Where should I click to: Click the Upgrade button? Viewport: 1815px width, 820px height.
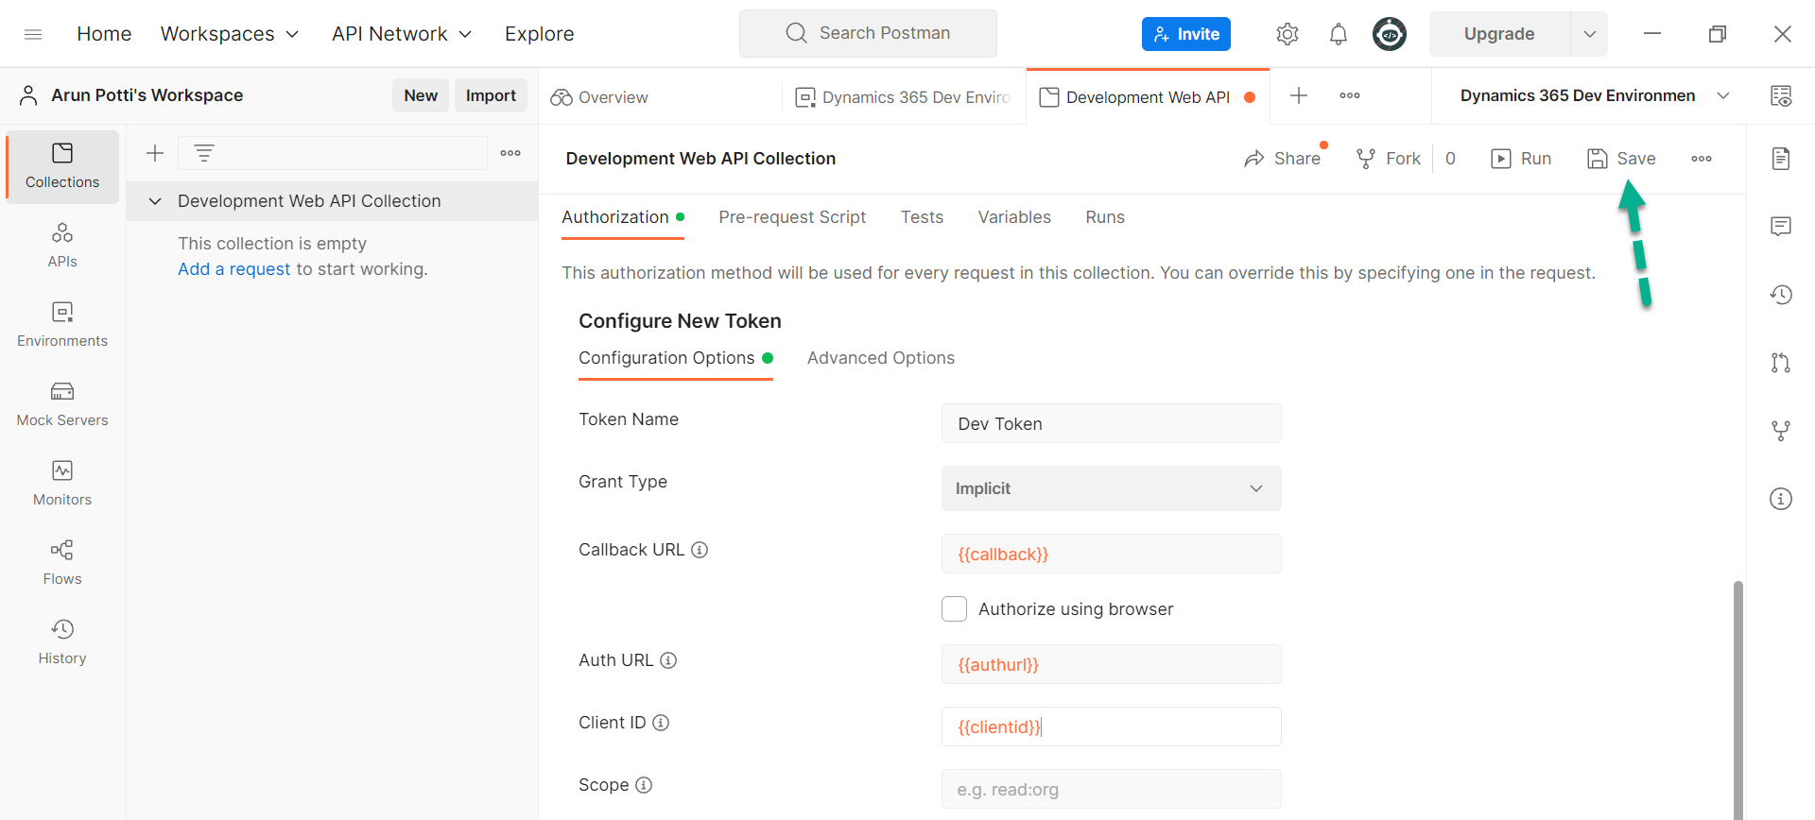1499,34
